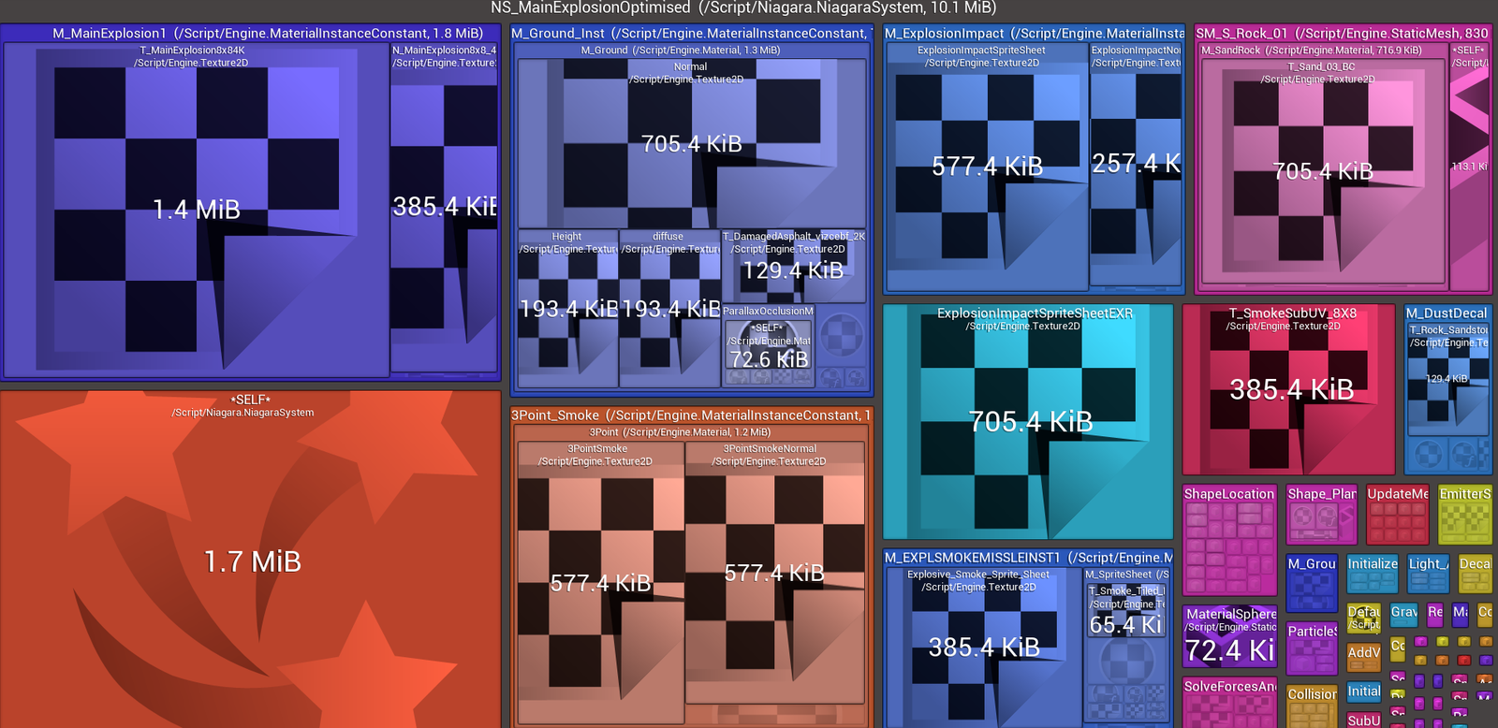Click the ExplosionImpactSpriteSheetEXR cyan block
Screen dimensions: 1498x728
click(x=1028, y=421)
